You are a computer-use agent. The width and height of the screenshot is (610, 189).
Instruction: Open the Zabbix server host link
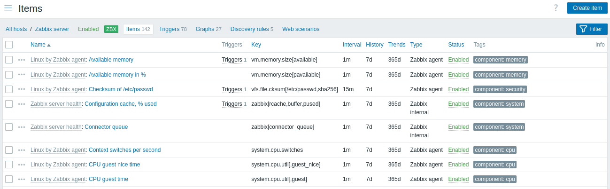[52, 29]
